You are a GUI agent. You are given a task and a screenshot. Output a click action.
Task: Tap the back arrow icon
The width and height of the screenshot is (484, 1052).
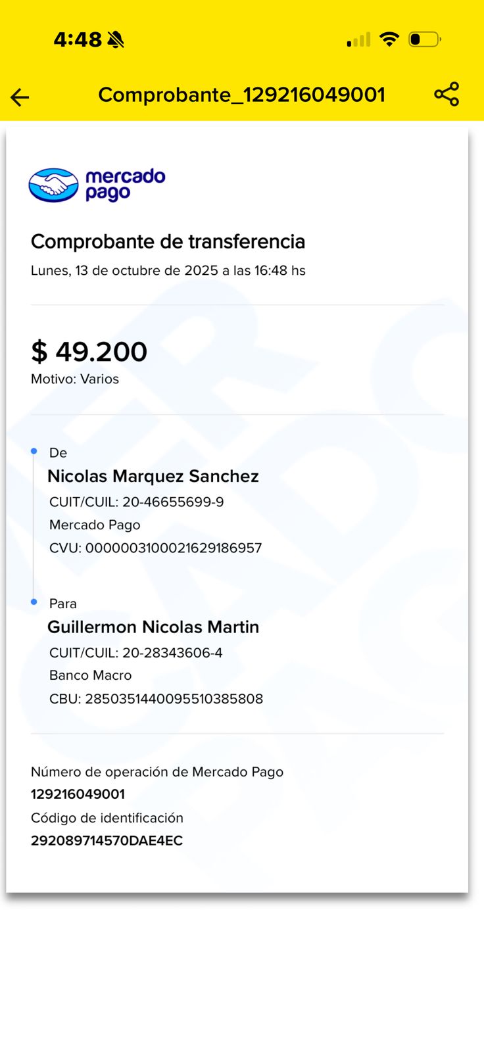(x=20, y=97)
